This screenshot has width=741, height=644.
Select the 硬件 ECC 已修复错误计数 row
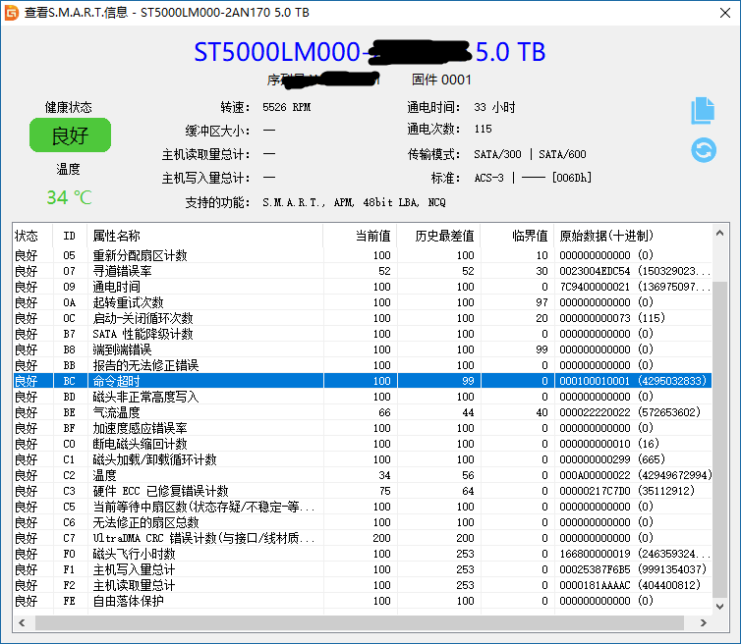tap(363, 491)
